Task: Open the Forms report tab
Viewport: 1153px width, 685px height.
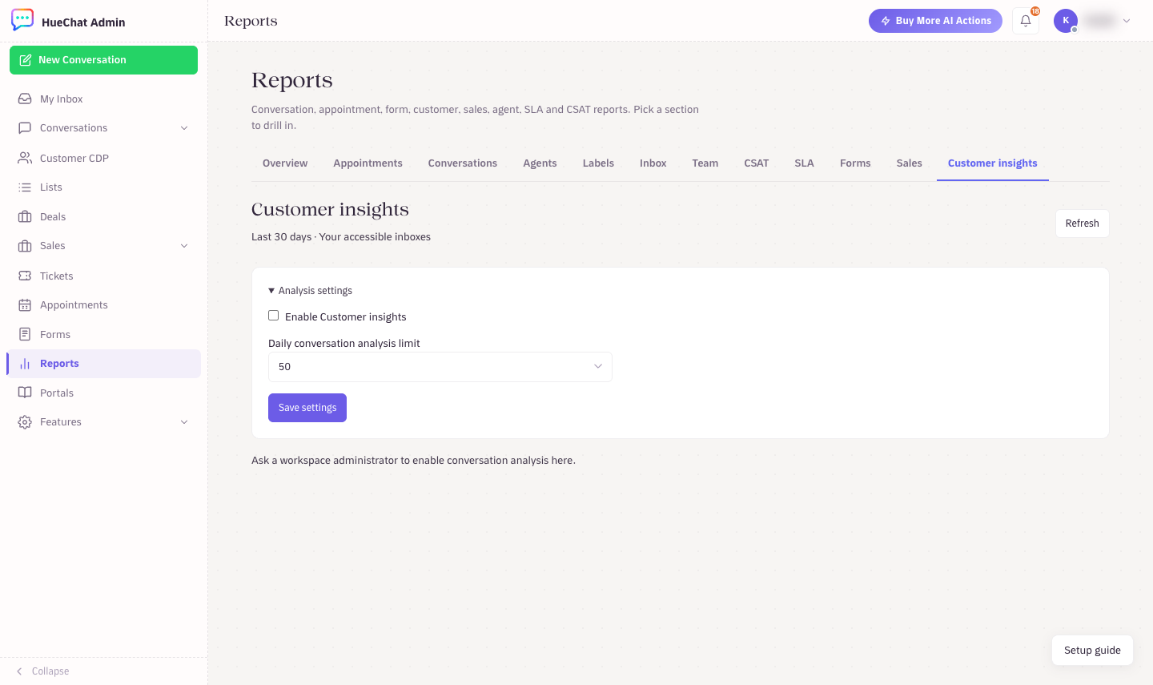Action: (x=855, y=163)
